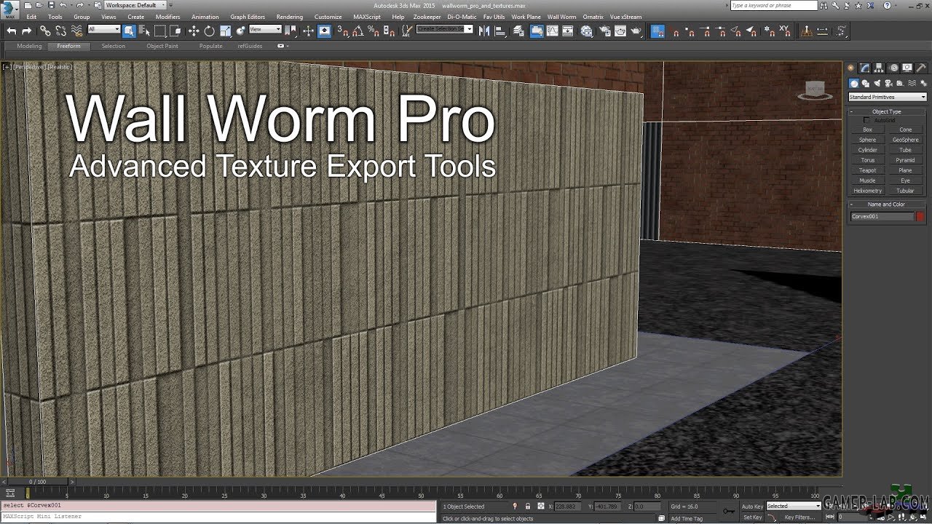Open the red object color swatch
Image resolution: width=932 pixels, height=524 pixels.
point(920,216)
